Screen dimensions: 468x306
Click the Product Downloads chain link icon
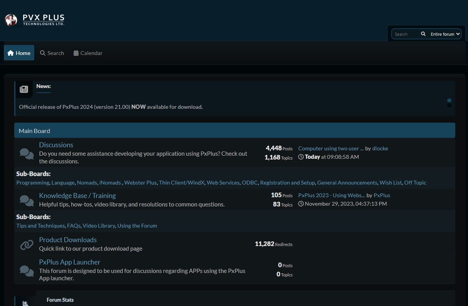tap(27, 244)
